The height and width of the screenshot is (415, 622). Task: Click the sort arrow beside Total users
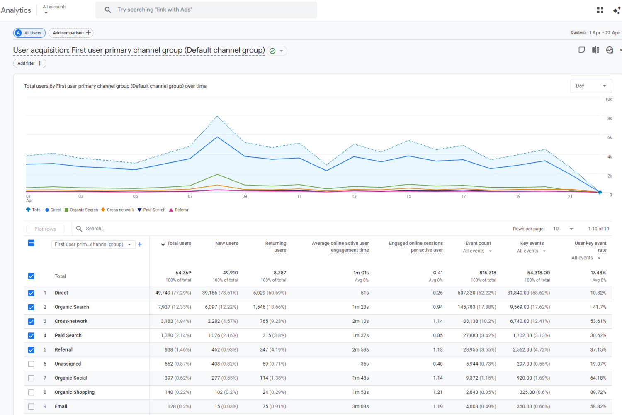163,244
